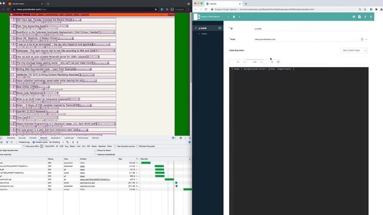Sort network table by Waterfall column
This screenshot has height=215, width=383.
[165, 159]
